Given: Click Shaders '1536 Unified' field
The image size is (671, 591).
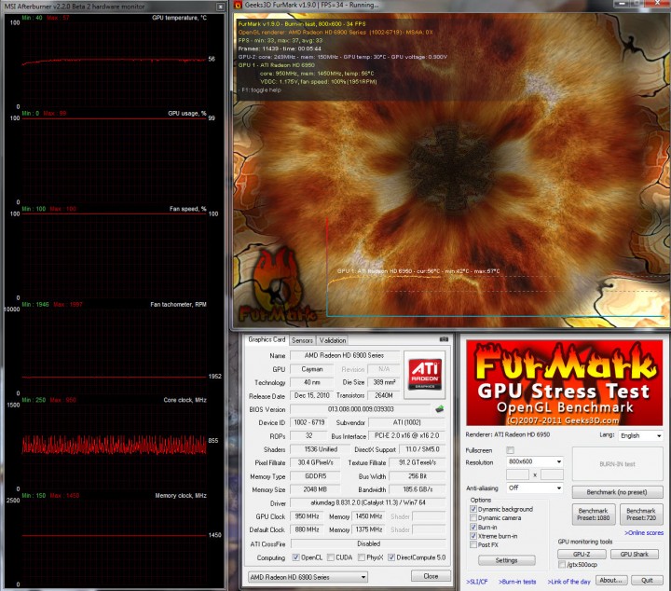Looking at the screenshot, I should tap(321, 449).
